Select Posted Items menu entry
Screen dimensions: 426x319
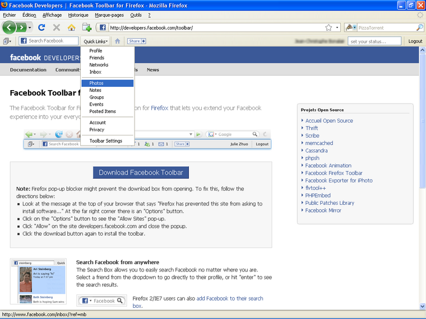[x=107, y=111]
